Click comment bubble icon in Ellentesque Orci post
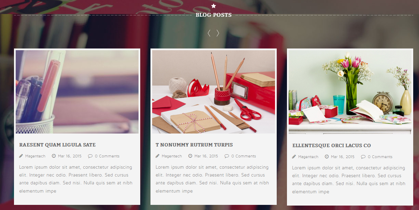 (x=363, y=157)
